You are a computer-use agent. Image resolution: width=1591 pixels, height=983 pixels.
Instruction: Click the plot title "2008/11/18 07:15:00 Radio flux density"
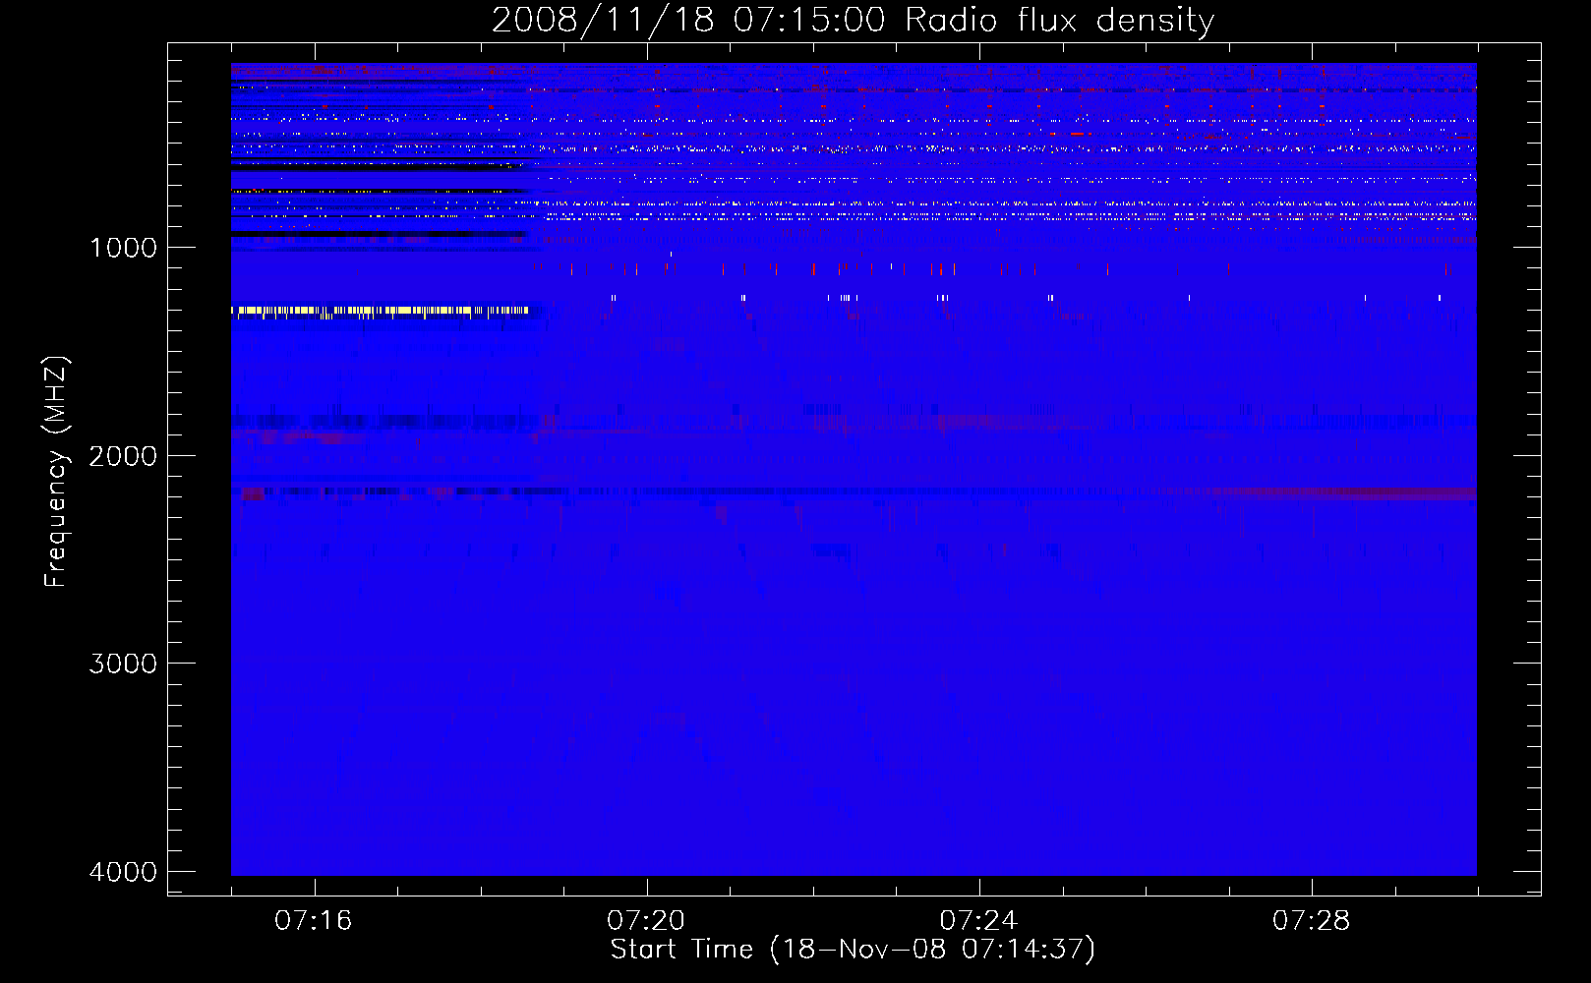point(853,20)
